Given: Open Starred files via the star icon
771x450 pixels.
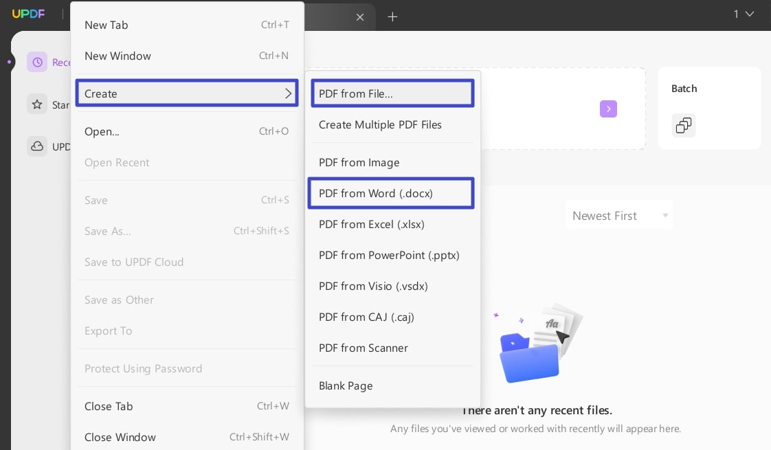Looking at the screenshot, I should (x=37, y=104).
